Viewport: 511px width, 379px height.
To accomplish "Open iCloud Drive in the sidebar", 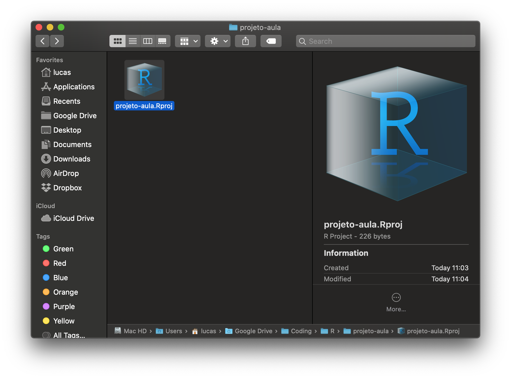I will [x=73, y=218].
